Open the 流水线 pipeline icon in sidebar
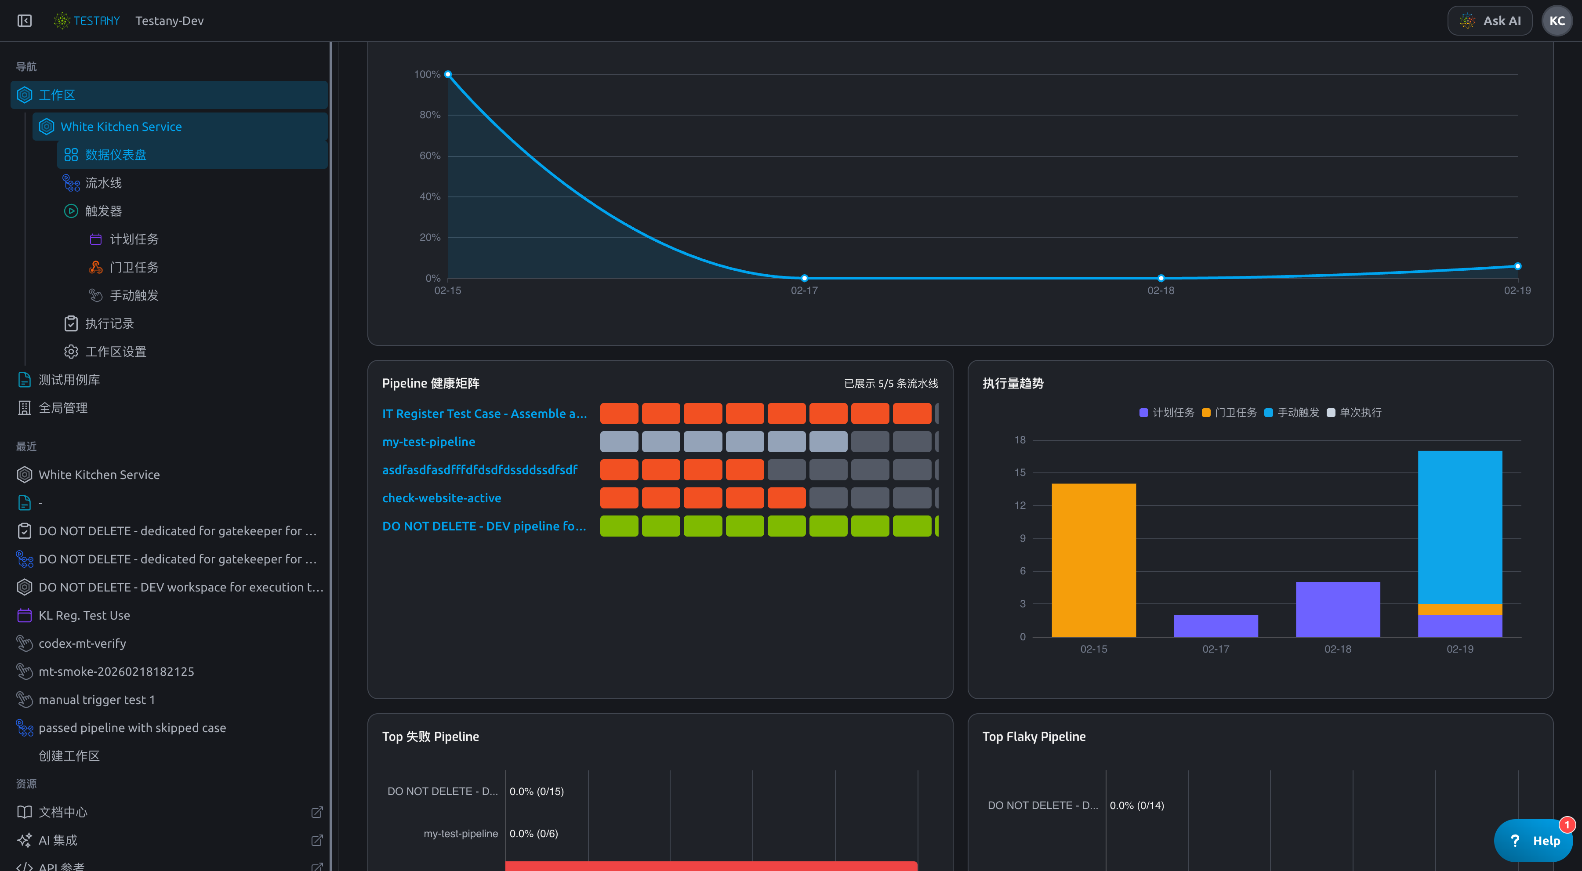This screenshot has width=1582, height=871. pos(71,183)
